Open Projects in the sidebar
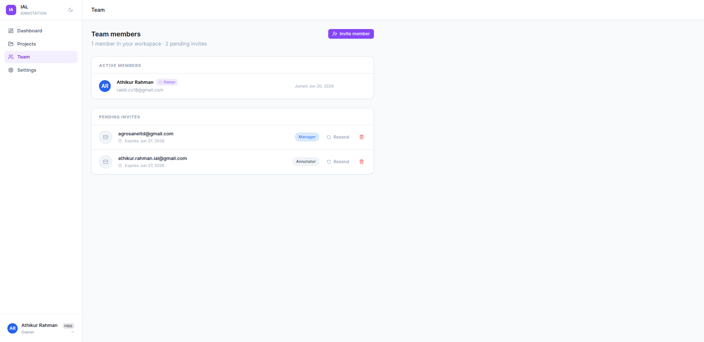Image resolution: width=704 pixels, height=342 pixels. click(x=41, y=44)
